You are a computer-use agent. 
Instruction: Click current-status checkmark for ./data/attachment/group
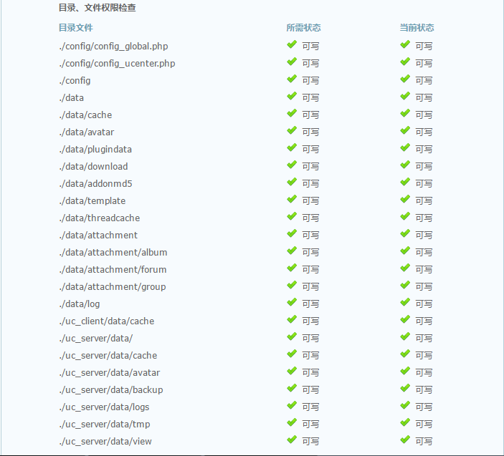(405, 285)
